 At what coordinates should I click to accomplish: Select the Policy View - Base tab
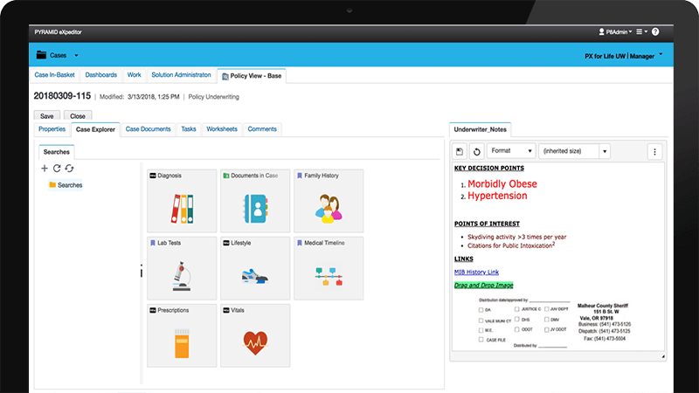coord(252,76)
